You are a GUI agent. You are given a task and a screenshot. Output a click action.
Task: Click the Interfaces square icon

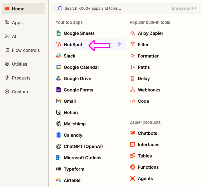[133, 144]
